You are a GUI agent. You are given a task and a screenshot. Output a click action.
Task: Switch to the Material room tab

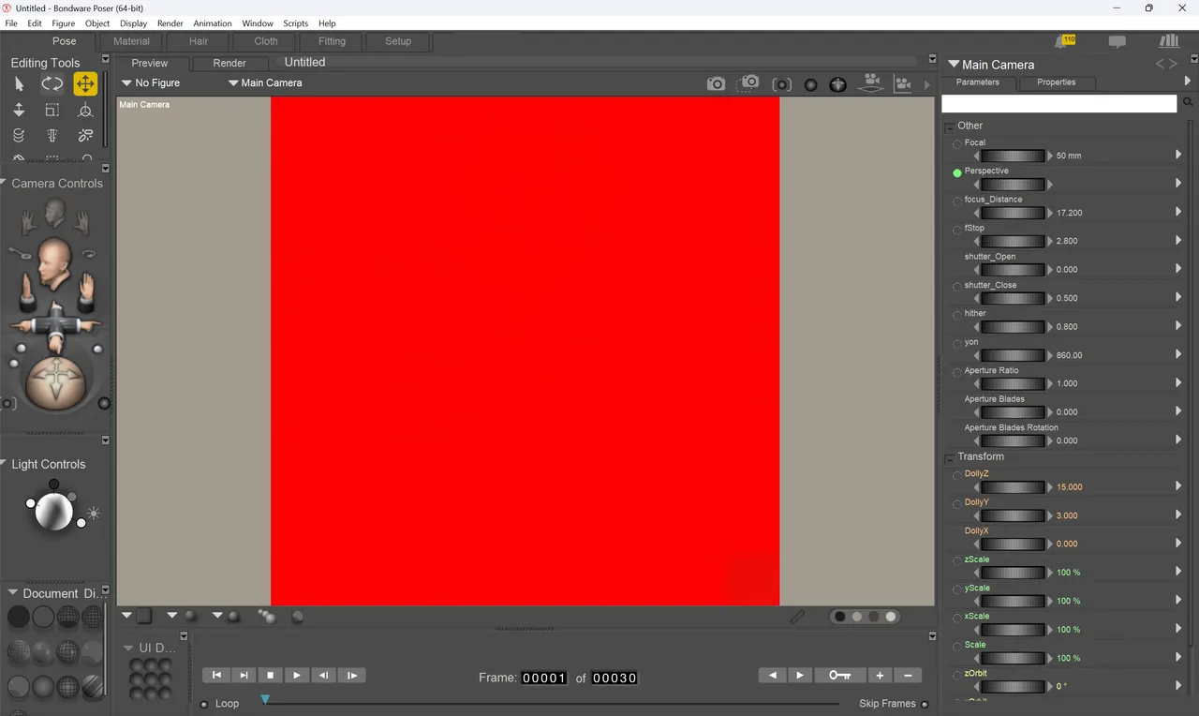click(131, 41)
